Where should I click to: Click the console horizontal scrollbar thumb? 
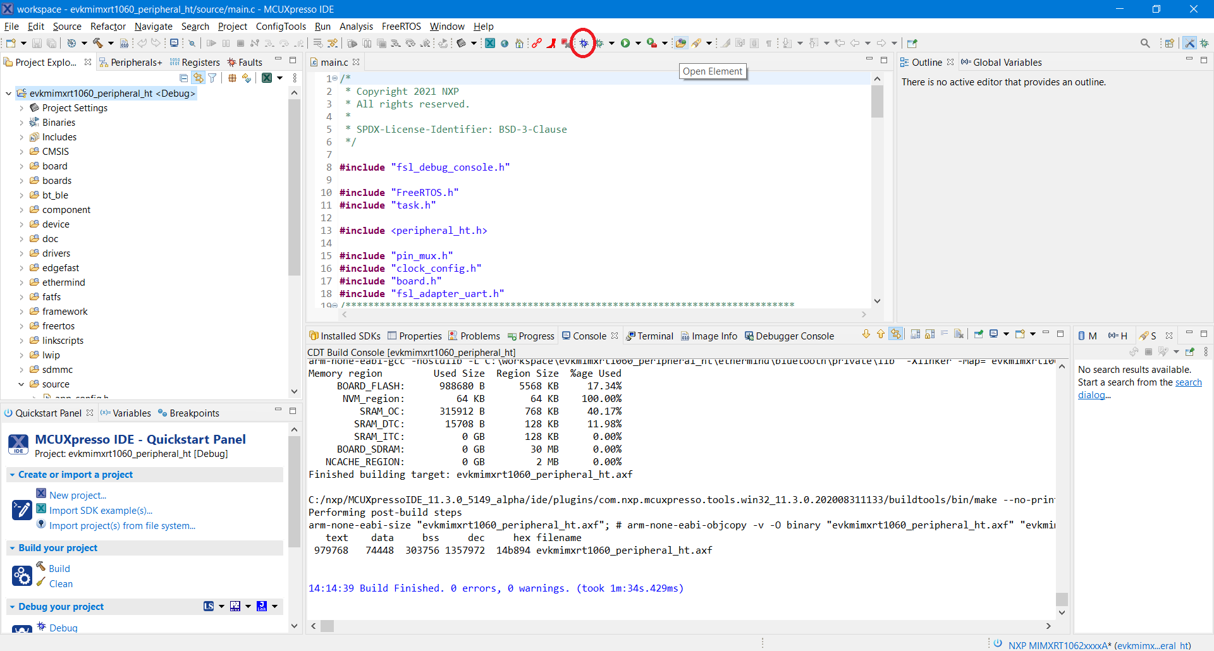(x=327, y=626)
